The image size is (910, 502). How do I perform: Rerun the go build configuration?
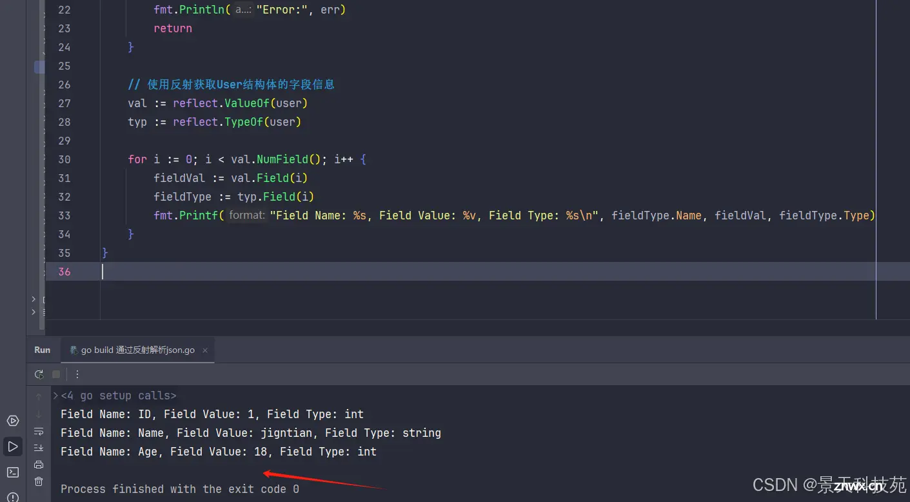click(x=39, y=374)
